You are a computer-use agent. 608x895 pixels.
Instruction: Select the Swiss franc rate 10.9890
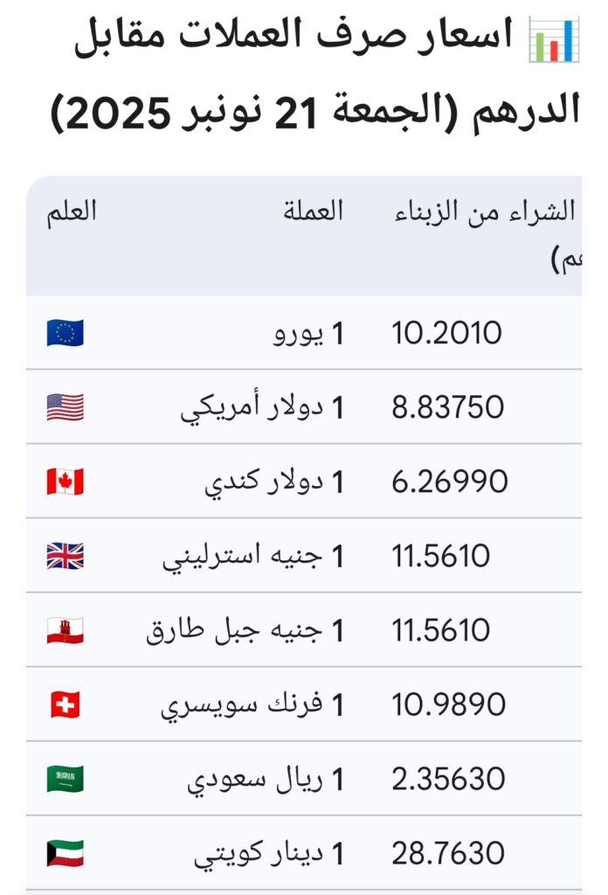click(x=448, y=704)
